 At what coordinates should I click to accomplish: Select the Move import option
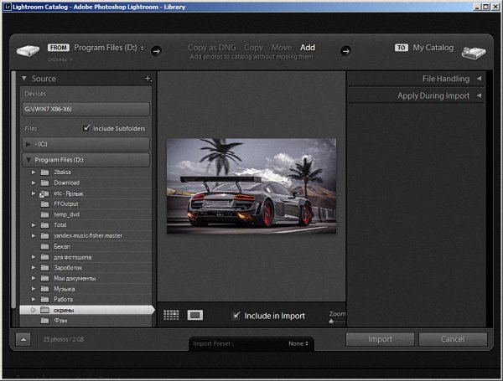[282, 48]
